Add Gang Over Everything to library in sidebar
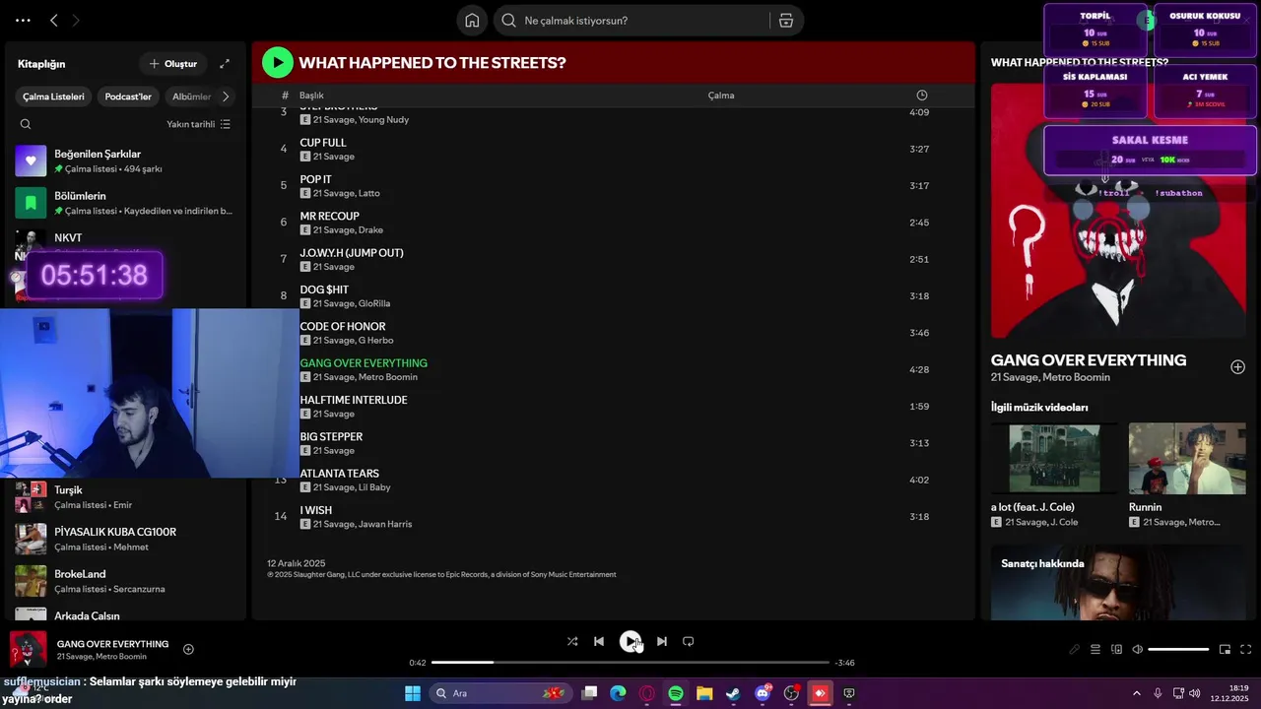Screen dimensions: 1261x709 (1237, 367)
